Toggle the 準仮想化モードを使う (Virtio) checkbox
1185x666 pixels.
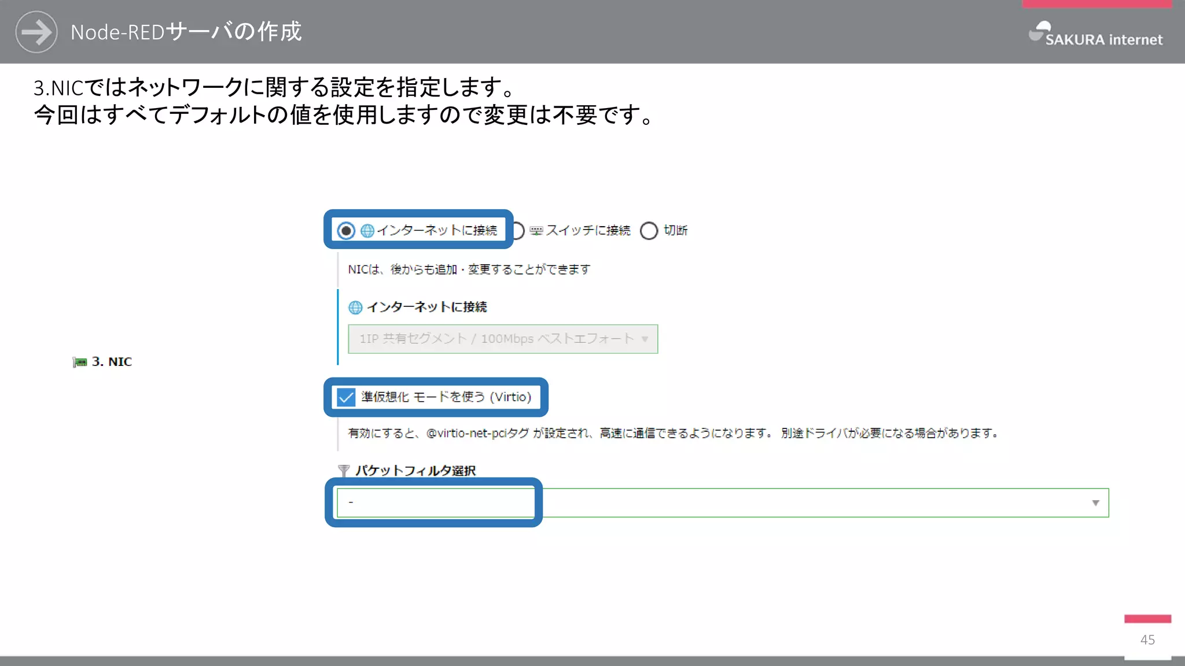point(346,397)
